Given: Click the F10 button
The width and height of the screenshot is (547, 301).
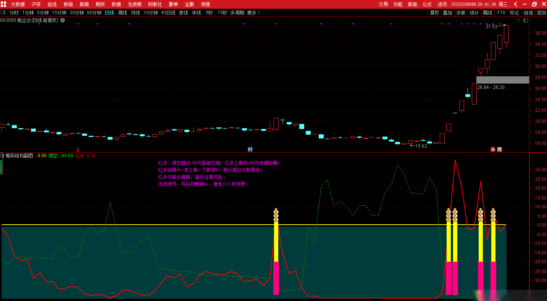Looking at the screenshot, I should coord(501,13).
